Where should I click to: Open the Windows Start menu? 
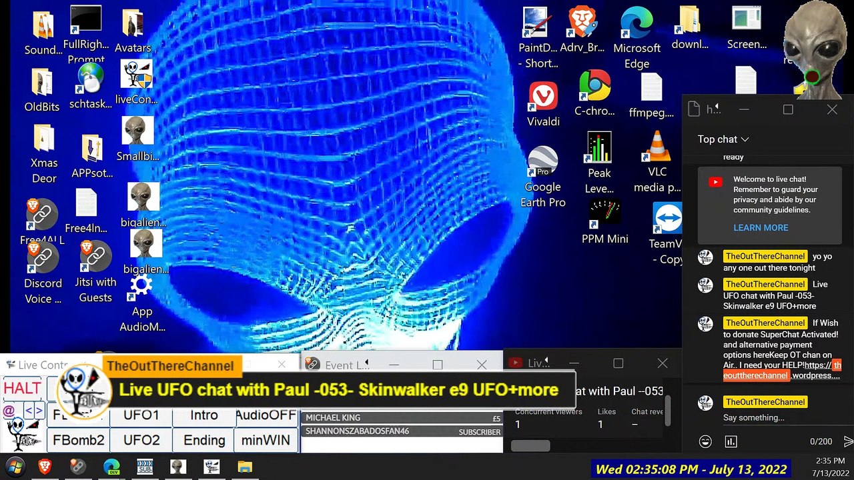[x=15, y=466]
